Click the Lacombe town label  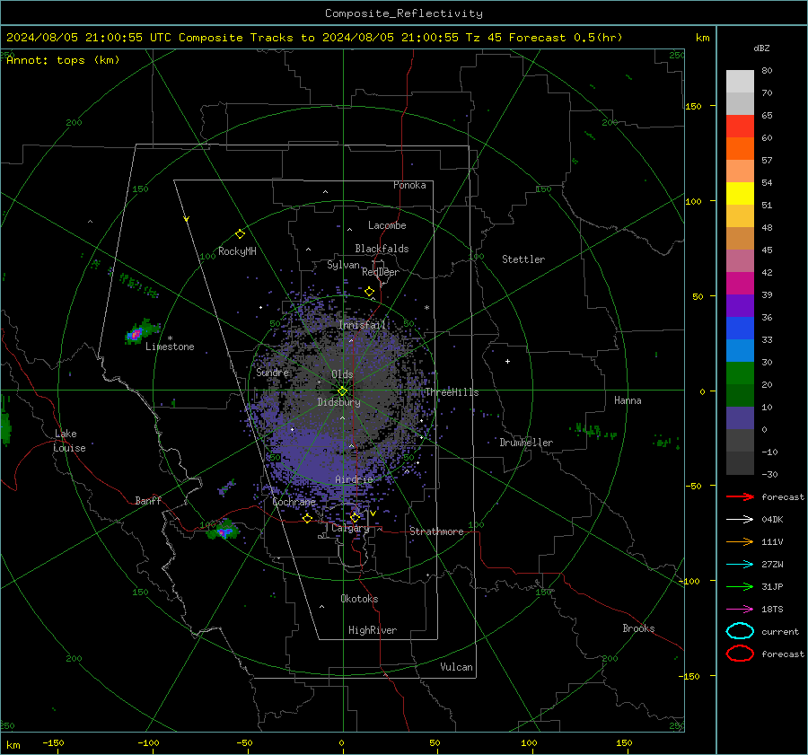387,225
